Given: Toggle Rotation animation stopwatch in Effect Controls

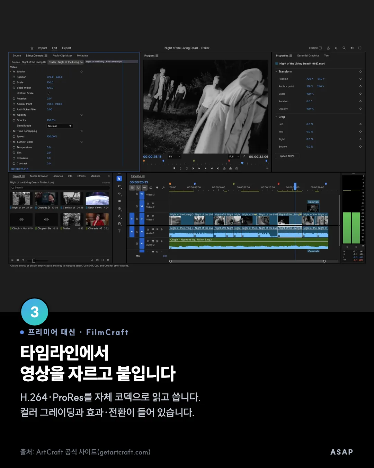Looking at the screenshot, I should 14,98.
